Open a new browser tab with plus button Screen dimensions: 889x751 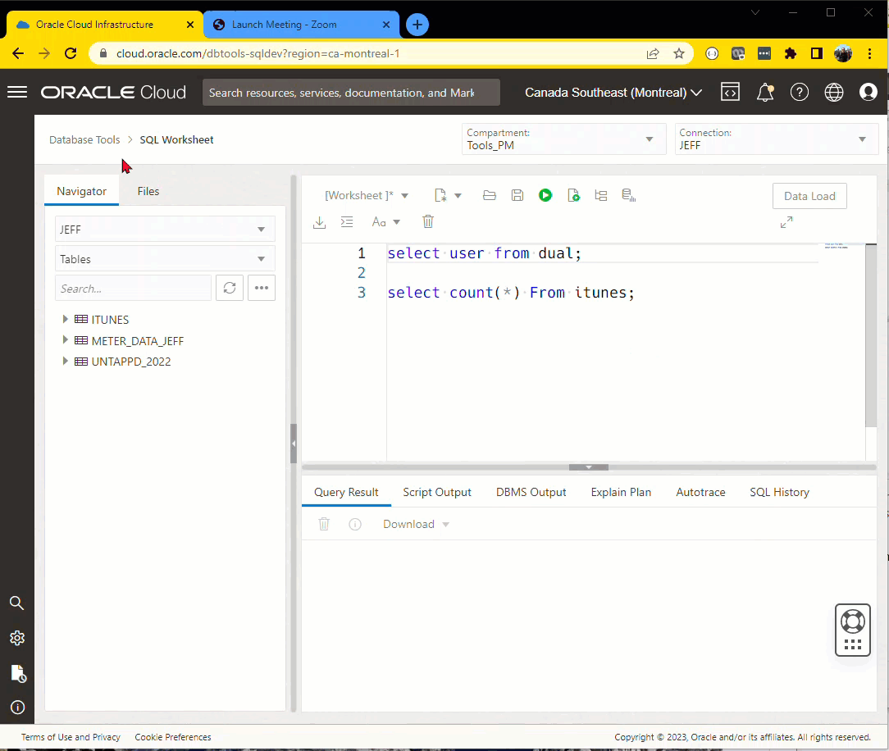tap(417, 25)
